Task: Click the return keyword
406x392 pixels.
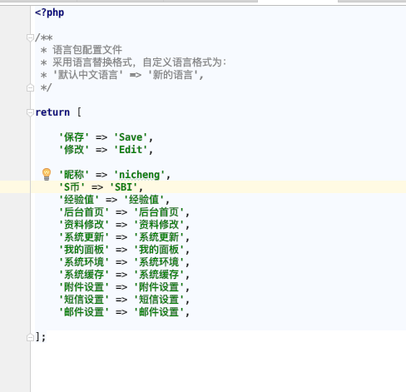Action: tap(52, 112)
